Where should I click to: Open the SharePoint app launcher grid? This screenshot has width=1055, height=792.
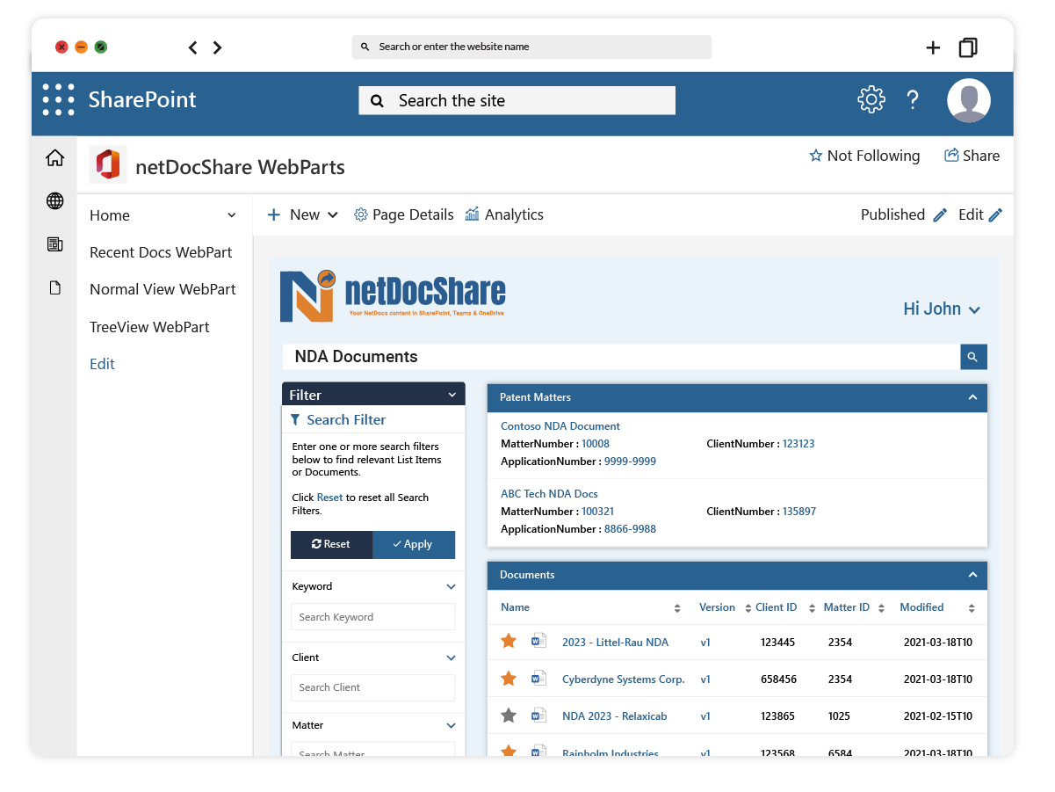[x=59, y=100]
